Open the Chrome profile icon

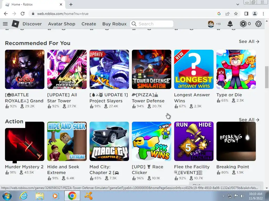click(x=255, y=14)
